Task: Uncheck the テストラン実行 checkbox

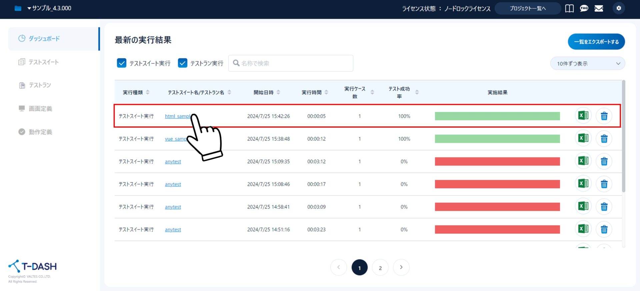Action: pos(183,63)
